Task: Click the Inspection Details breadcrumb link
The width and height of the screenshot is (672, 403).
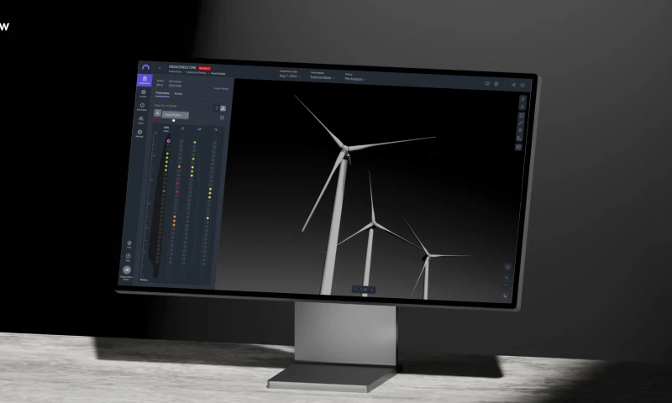Action: [196, 73]
